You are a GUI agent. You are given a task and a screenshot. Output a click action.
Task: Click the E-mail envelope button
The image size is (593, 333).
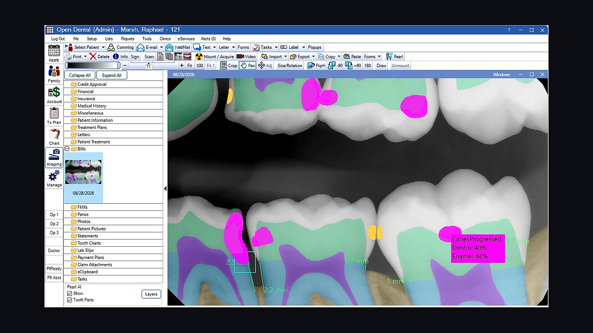(147, 47)
